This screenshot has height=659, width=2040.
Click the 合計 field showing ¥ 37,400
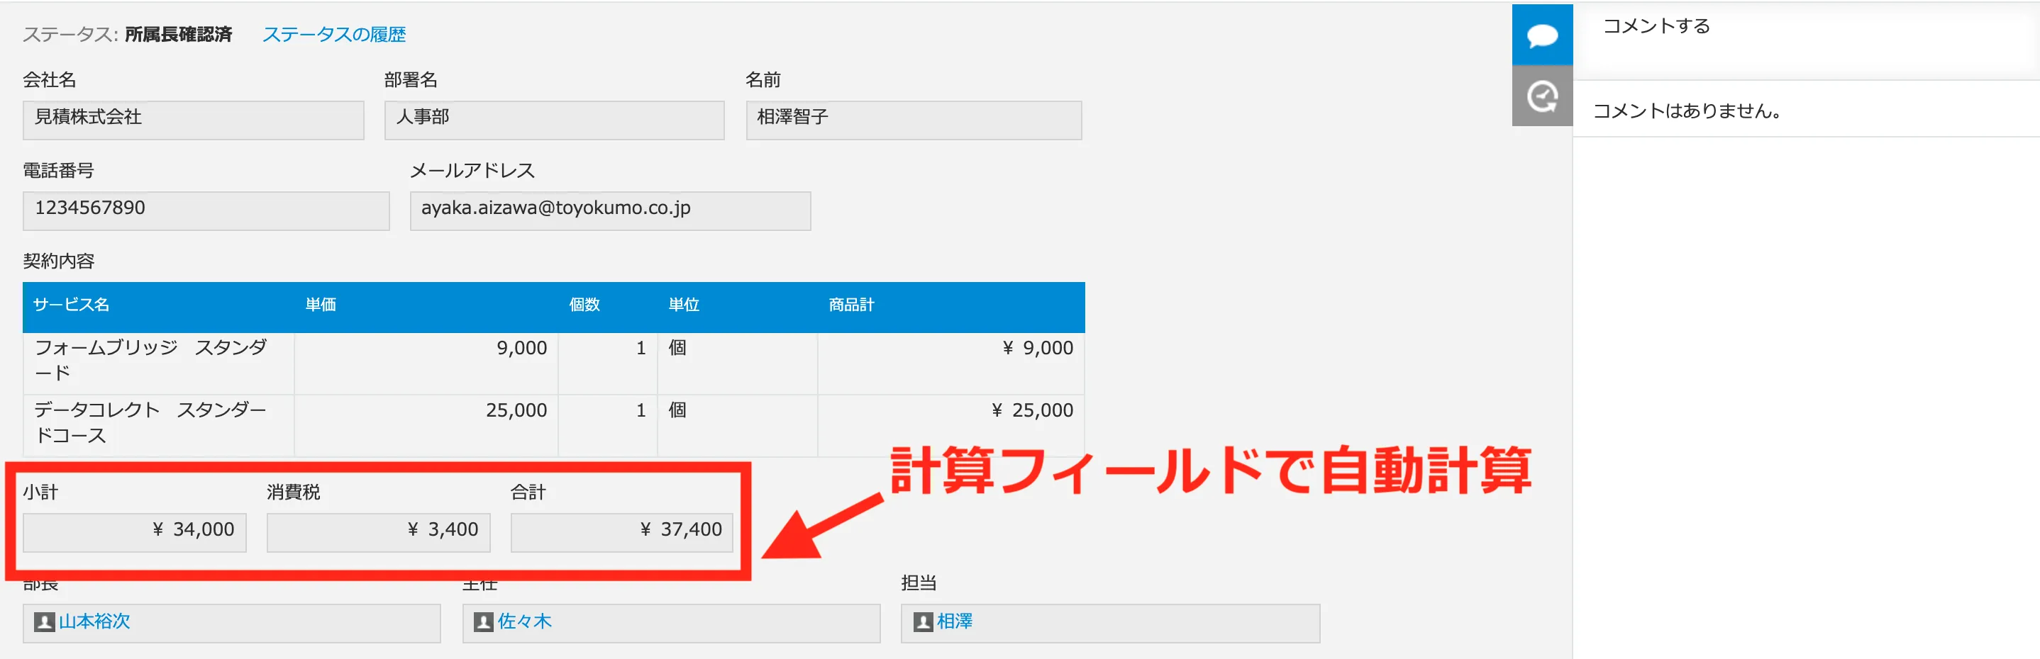621,531
